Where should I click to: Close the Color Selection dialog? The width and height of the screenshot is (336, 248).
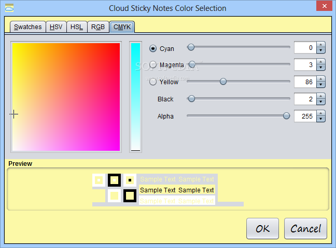pyautogui.click(x=324, y=6)
